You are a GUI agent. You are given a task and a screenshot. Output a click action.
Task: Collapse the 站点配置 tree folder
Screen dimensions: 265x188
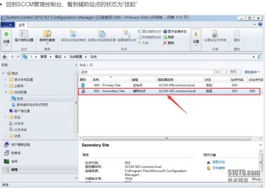6,92
